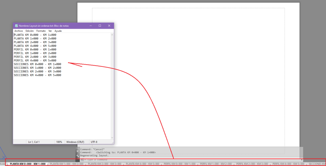
Task: Select layout tab PLANTA KM 1+000 - KM 2+000
Action: pyautogui.click(x=67, y=164)
